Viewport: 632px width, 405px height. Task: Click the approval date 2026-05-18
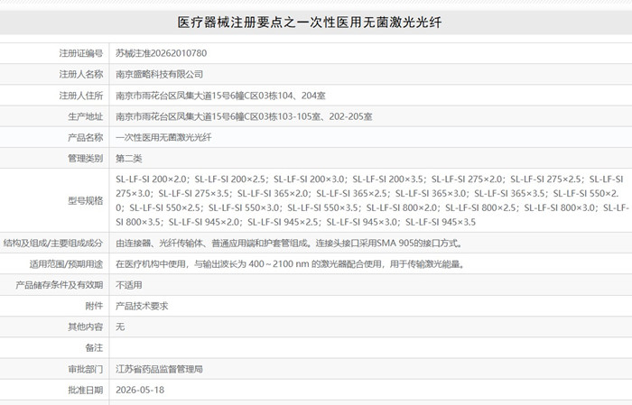[x=140, y=390]
